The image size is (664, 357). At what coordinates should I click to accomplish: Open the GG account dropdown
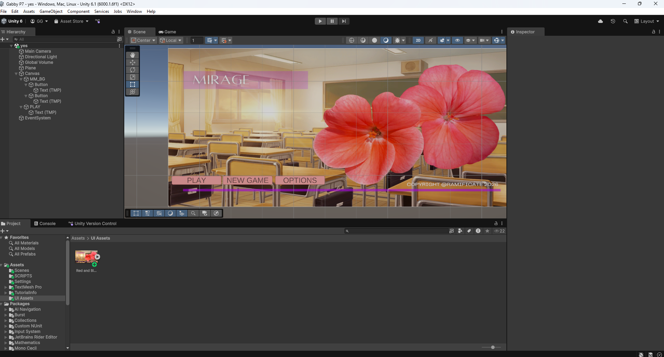pyautogui.click(x=39, y=21)
